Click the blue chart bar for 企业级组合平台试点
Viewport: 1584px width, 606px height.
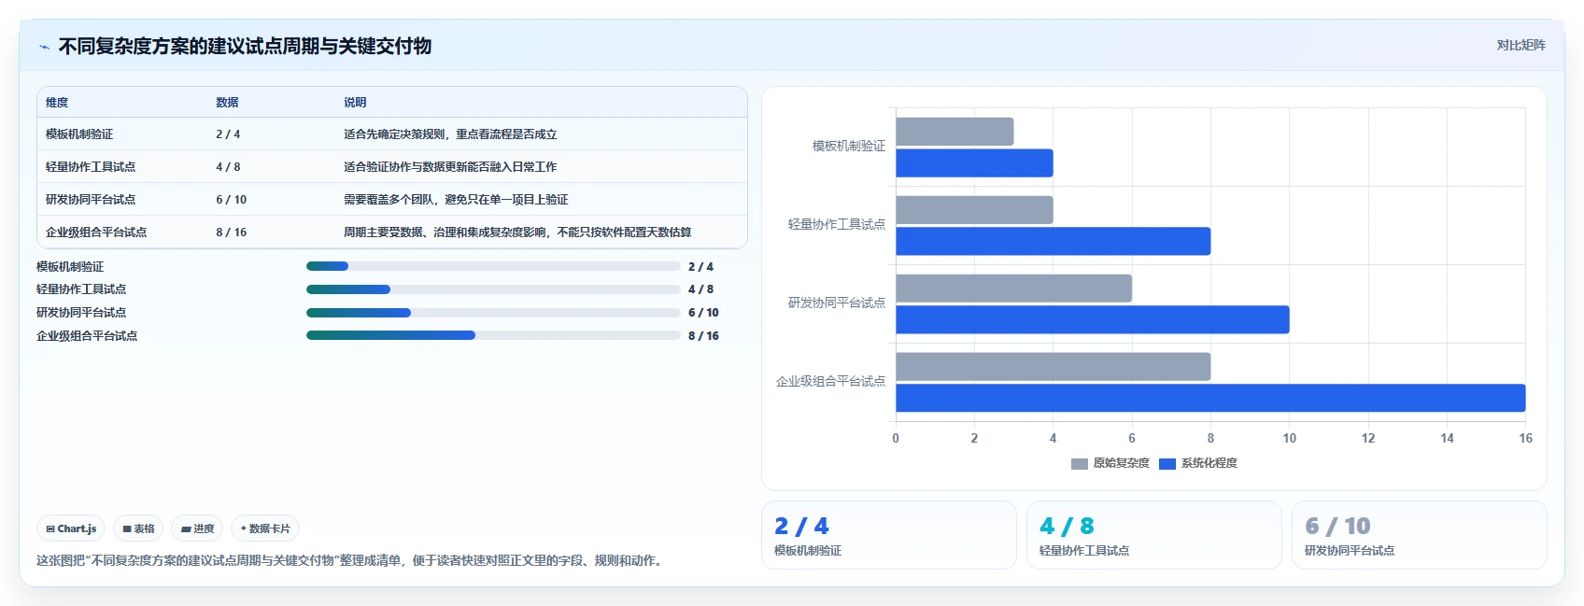tap(1210, 399)
